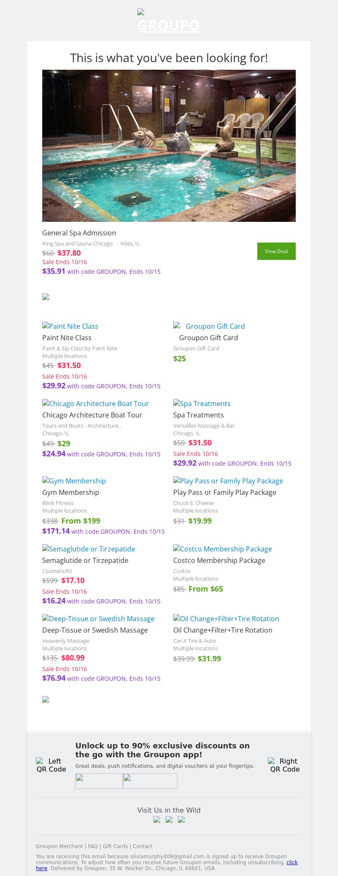Open the Costco Membership Package image link
Image resolution: width=338 pixels, height=876 pixels.
point(222,549)
